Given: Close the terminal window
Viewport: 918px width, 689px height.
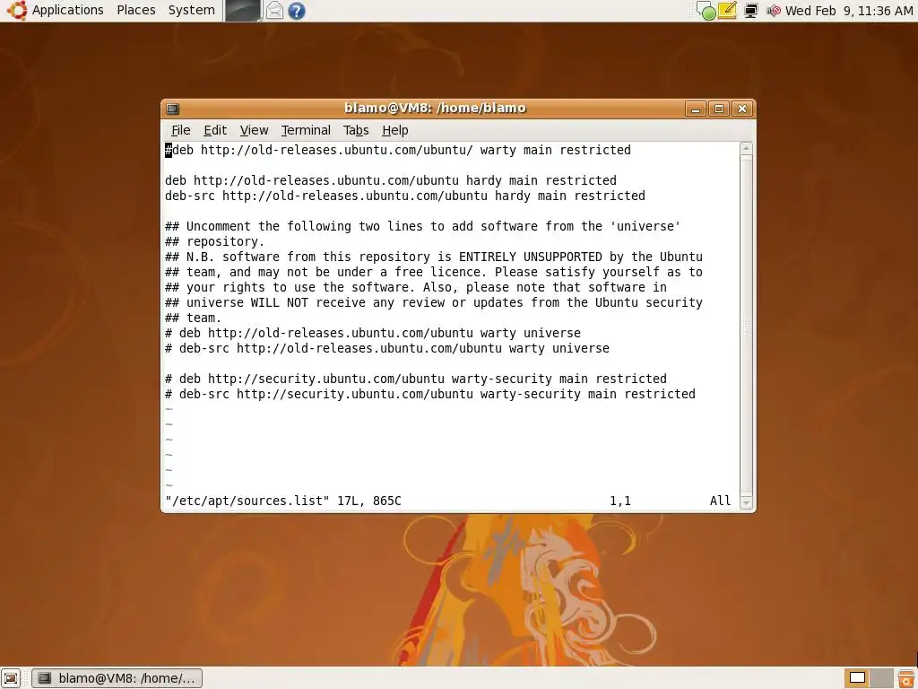Looking at the screenshot, I should point(742,109).
